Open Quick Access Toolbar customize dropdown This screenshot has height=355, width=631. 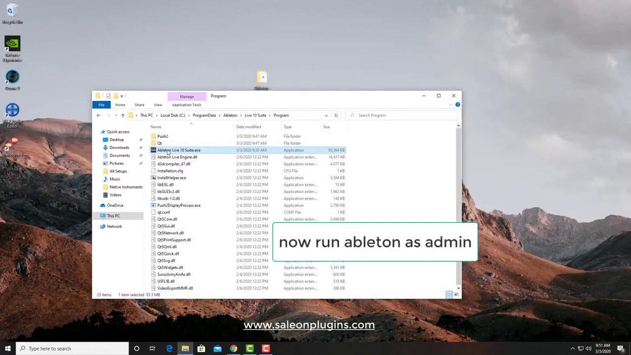(122, 96)
